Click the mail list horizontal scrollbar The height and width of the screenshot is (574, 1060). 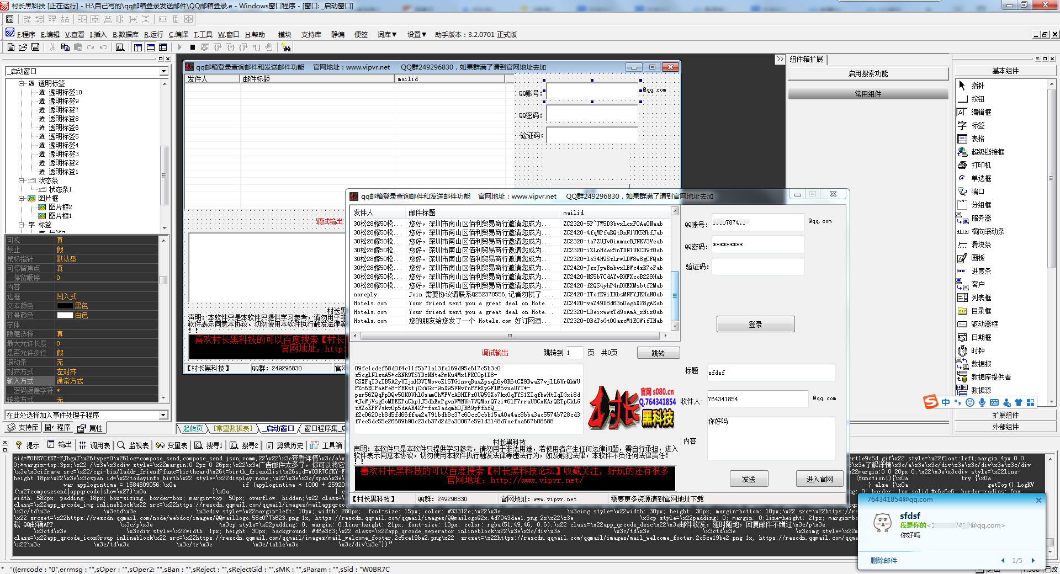(510, 336)
